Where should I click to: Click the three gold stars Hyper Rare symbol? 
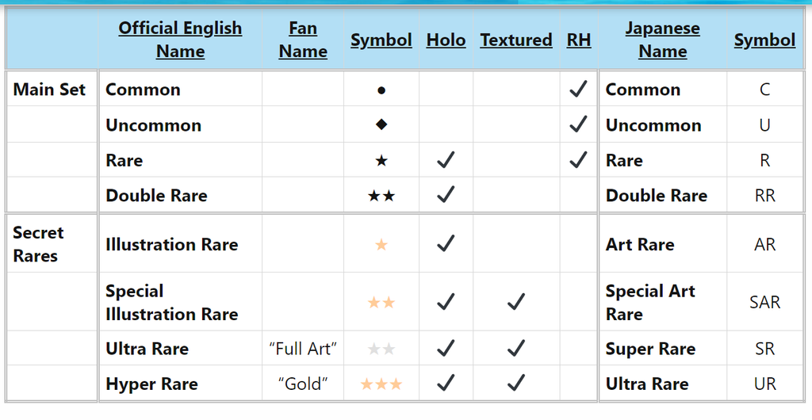(x=381, y=384)
